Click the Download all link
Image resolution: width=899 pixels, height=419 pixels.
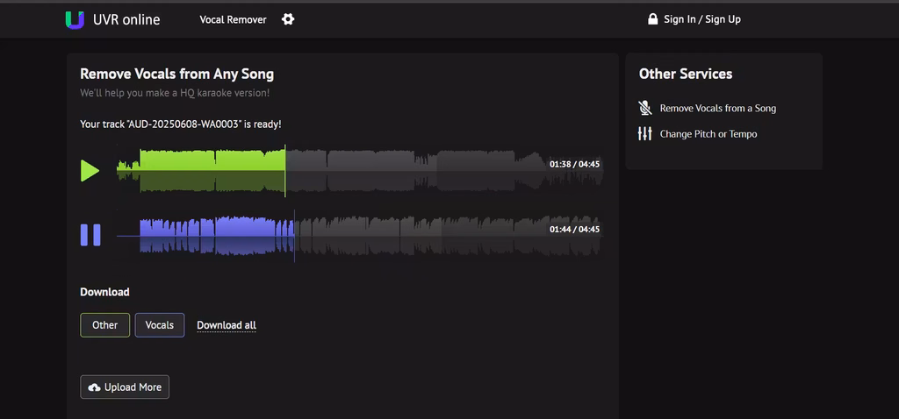click(x=227, y=325)
